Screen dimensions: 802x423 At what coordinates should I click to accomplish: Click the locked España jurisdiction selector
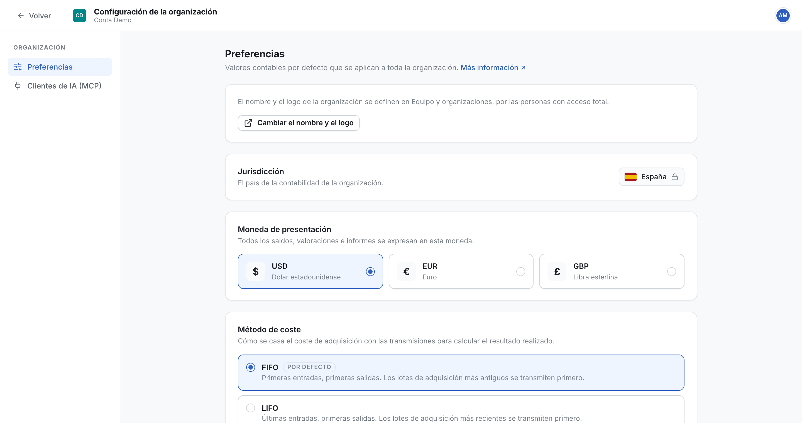click(651, 177)
